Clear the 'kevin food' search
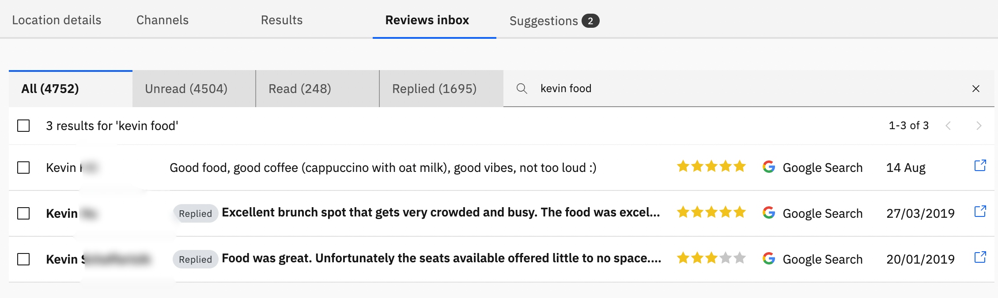Screen dimensions: 998x298 (976, 89)
